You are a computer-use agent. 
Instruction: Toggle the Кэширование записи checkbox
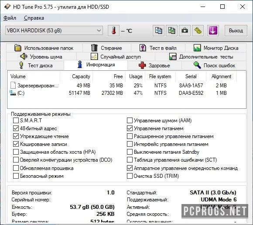(16, 144)
